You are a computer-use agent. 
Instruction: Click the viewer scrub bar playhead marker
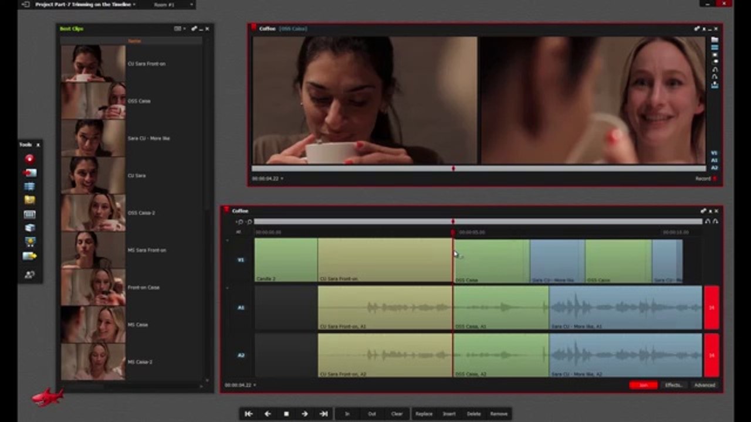point(453,169)
